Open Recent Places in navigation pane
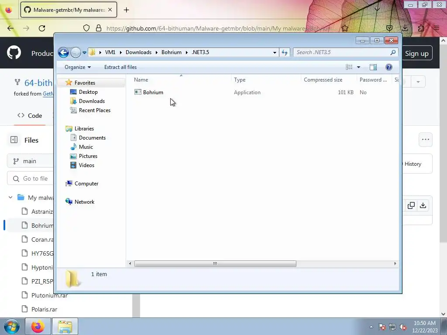This screenshot has height=335, width=447. pos(94,110)
